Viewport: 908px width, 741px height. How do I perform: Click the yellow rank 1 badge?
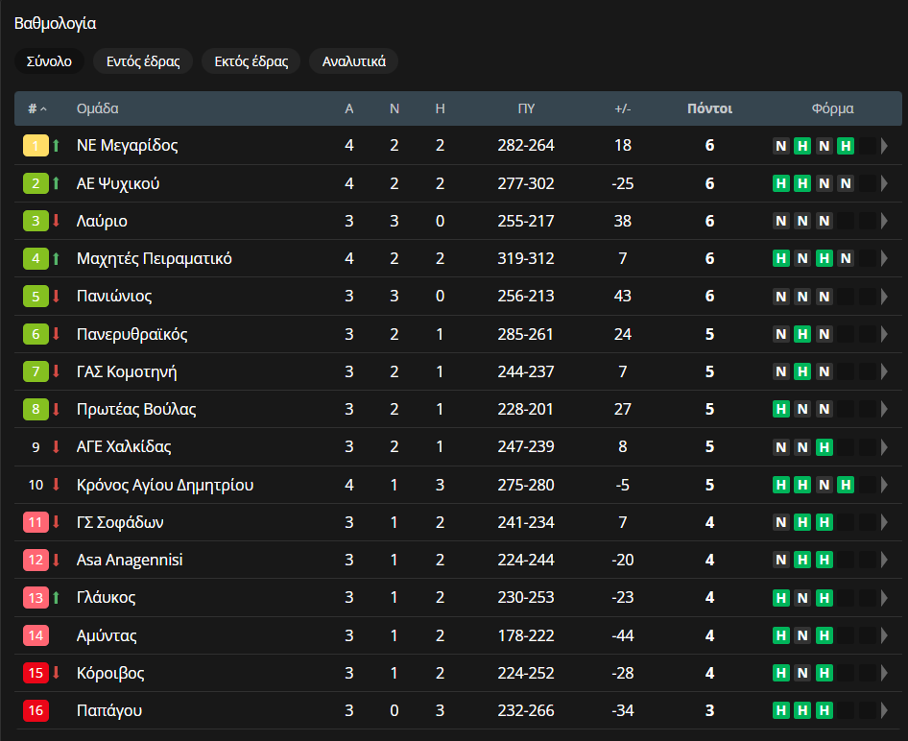(36, 145)
